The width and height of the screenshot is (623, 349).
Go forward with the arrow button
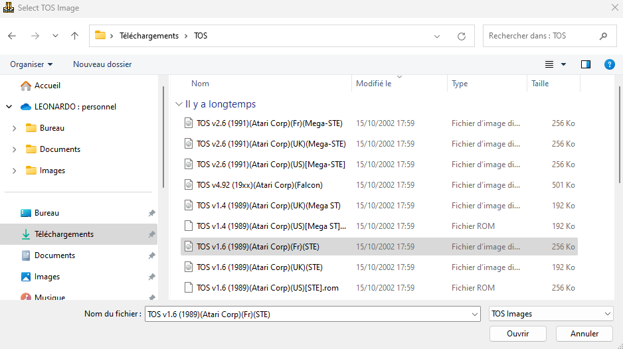tap(35, 36)
